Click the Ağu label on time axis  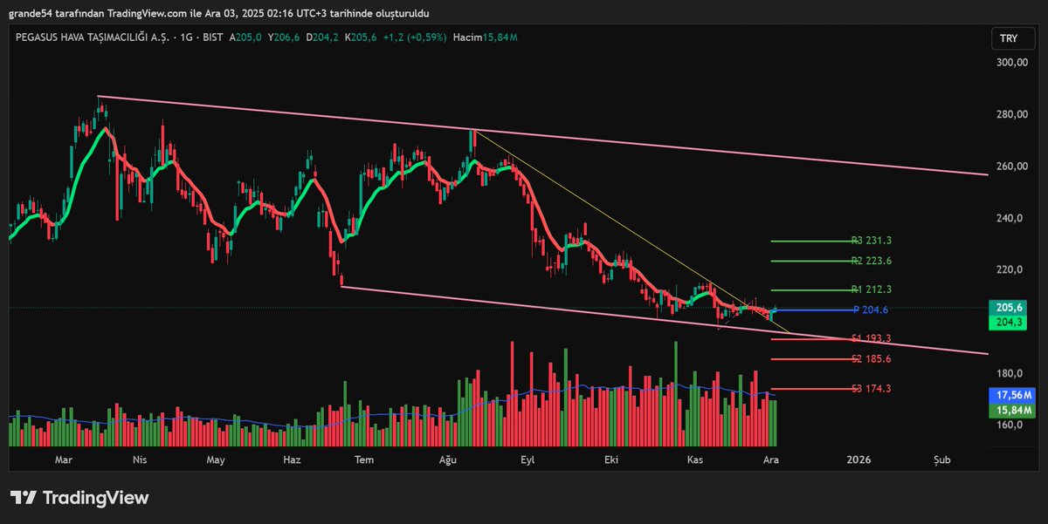click(447, 459)
